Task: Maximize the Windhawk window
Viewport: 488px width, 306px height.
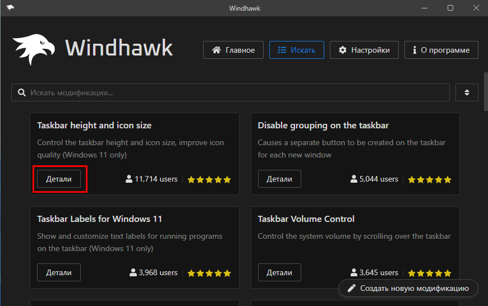Action: (x=450, y=8)
